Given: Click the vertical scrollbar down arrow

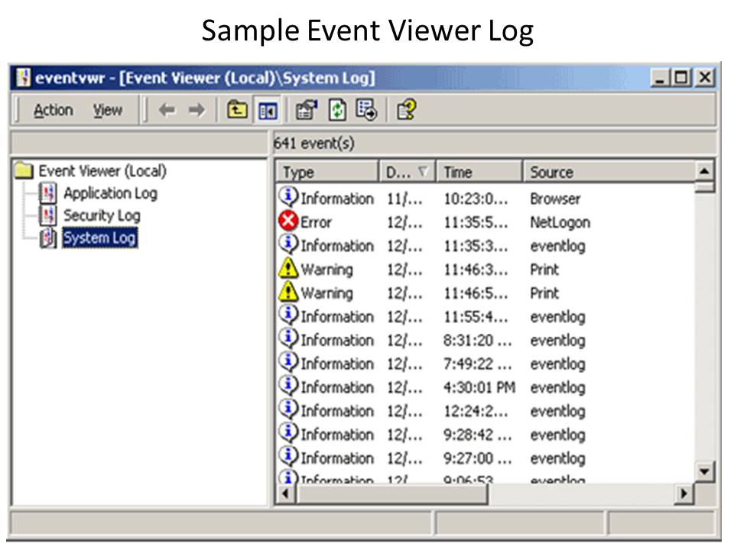Looking at the screenshot, I should pyautogui.click(x=705, y=471).
